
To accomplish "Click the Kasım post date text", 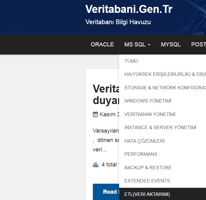I will click(x=109, y=114).
